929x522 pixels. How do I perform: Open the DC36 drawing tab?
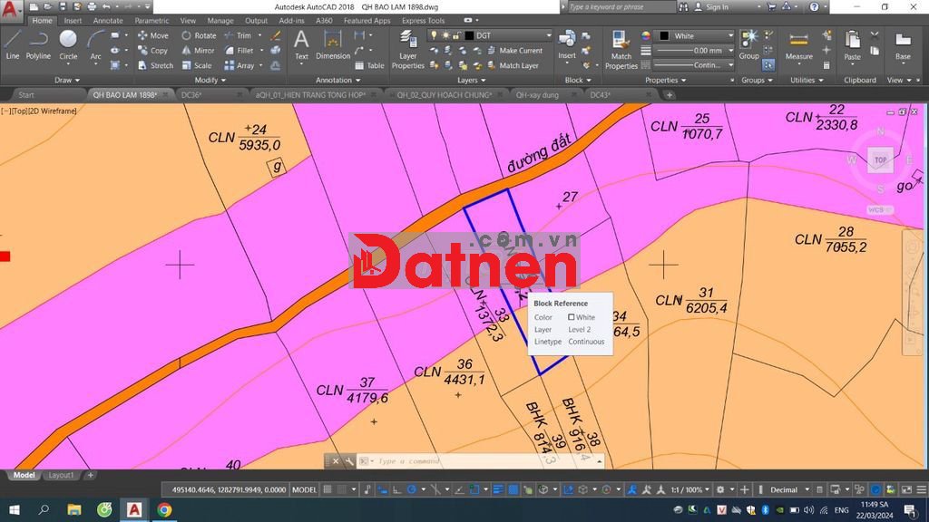tap(191, 94)
